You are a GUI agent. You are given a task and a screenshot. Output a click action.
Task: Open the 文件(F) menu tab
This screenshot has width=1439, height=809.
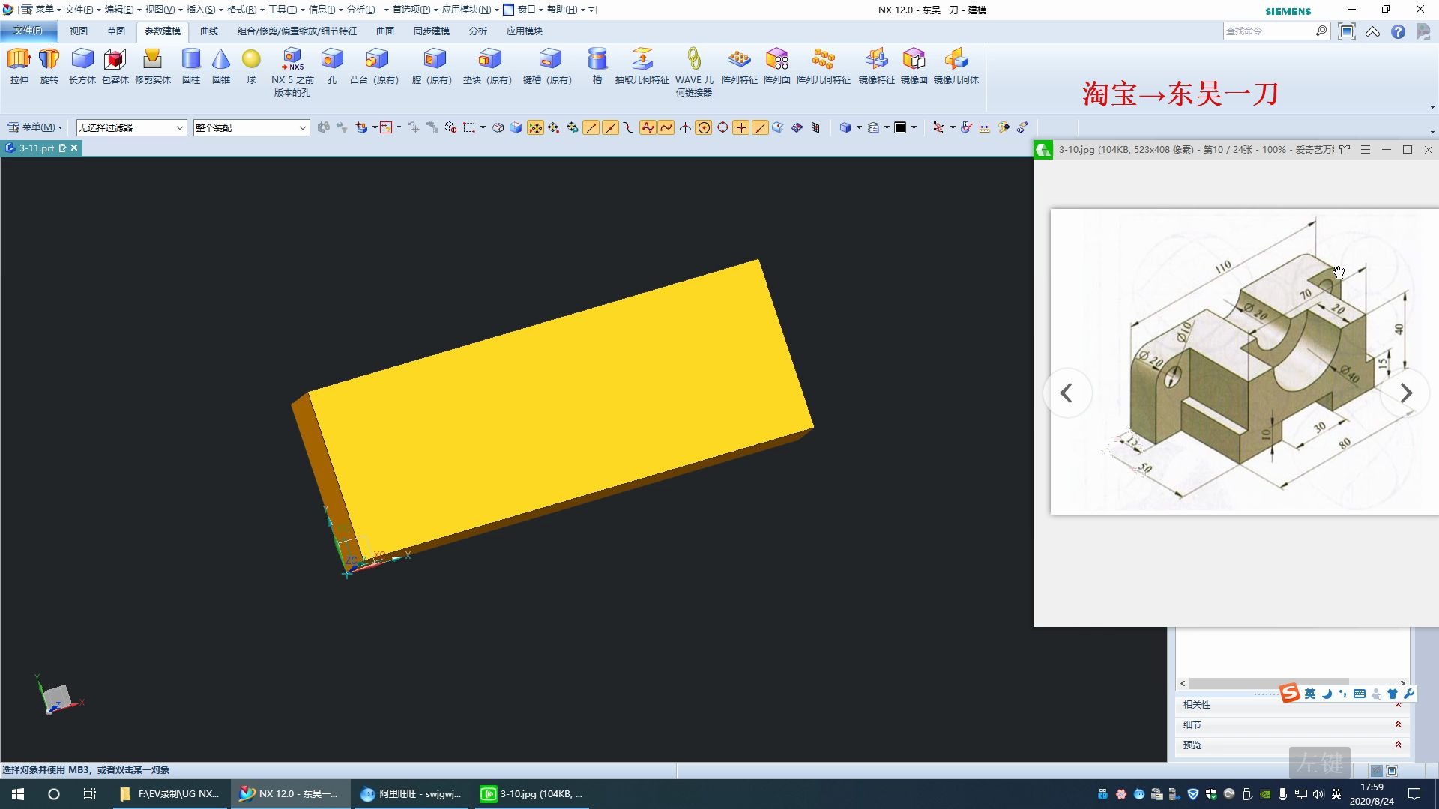28,31
